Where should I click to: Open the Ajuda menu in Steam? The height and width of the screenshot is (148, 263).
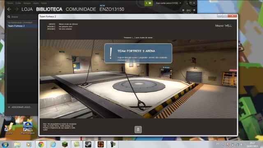pyautogui.click(x=44, y=3)
